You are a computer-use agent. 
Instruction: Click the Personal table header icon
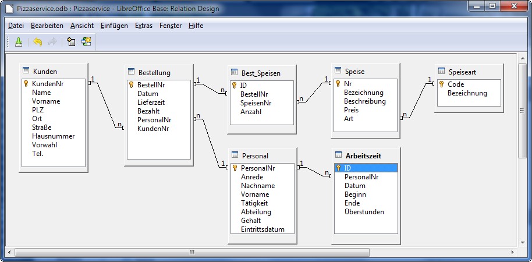(x=235, y=155)
